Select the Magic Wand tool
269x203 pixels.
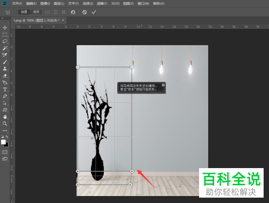click(5, 48)
